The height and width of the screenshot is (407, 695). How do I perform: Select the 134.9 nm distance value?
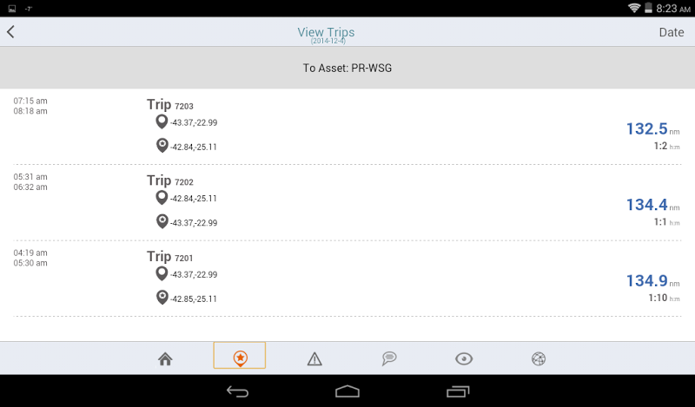click(x=646, y=281)
